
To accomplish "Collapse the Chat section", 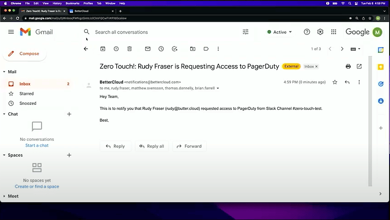I will pyautogui.click(x=4, y=114).
